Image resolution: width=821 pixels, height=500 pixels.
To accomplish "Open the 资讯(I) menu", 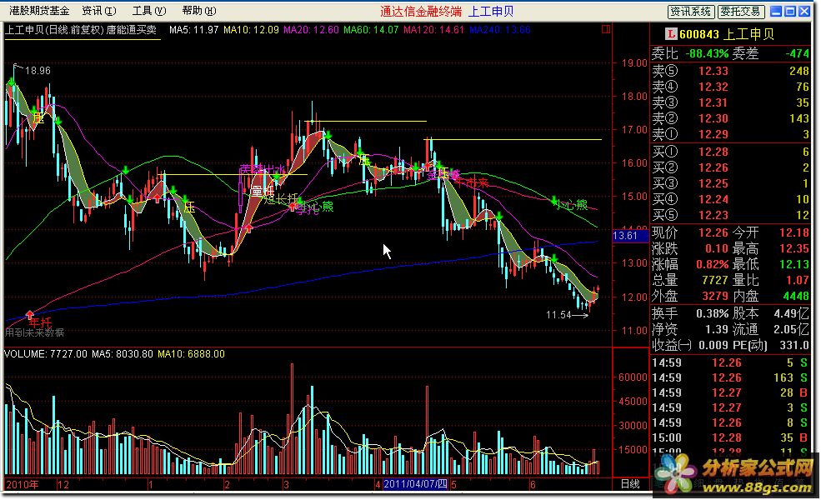I will [99, 11].
